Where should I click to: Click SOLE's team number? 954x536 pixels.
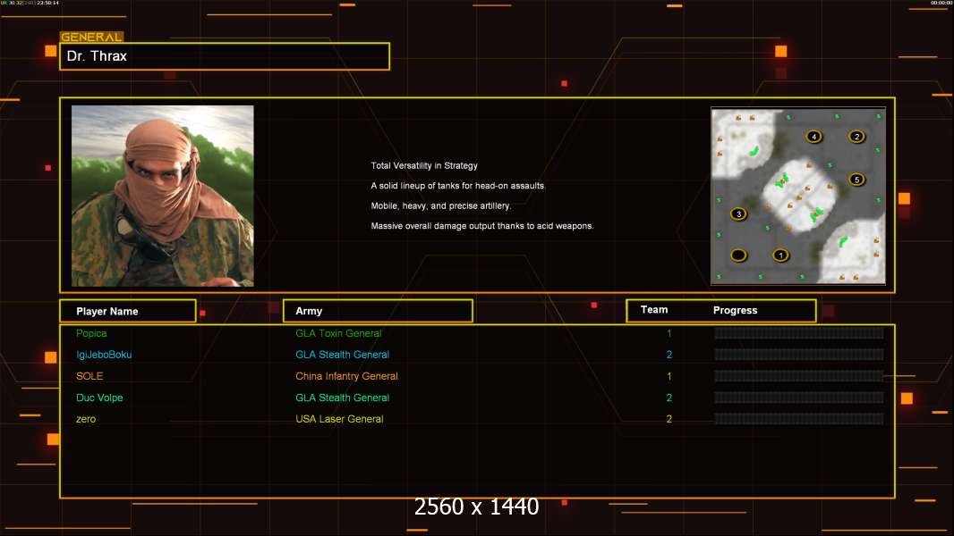coord(669,376)
